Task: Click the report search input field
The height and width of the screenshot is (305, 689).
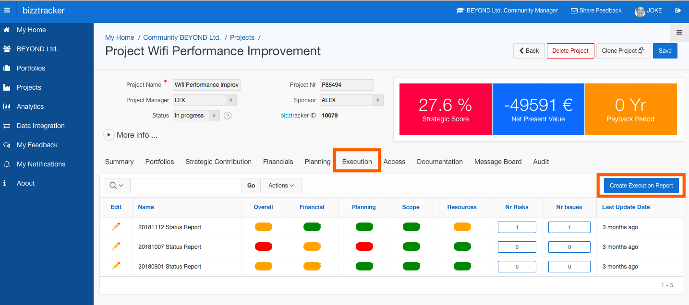Action: click(186, 186)
